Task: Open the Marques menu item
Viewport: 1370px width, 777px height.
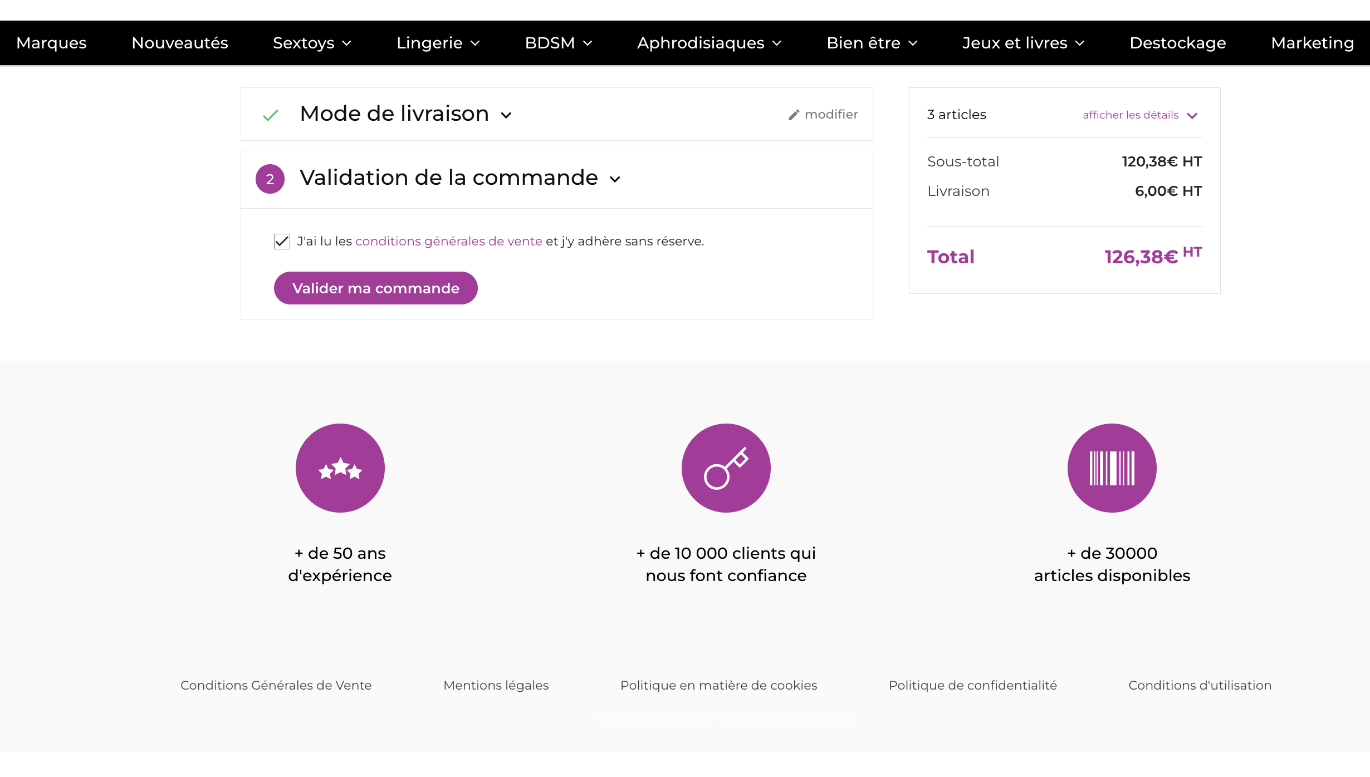Action: pos(51,43)
